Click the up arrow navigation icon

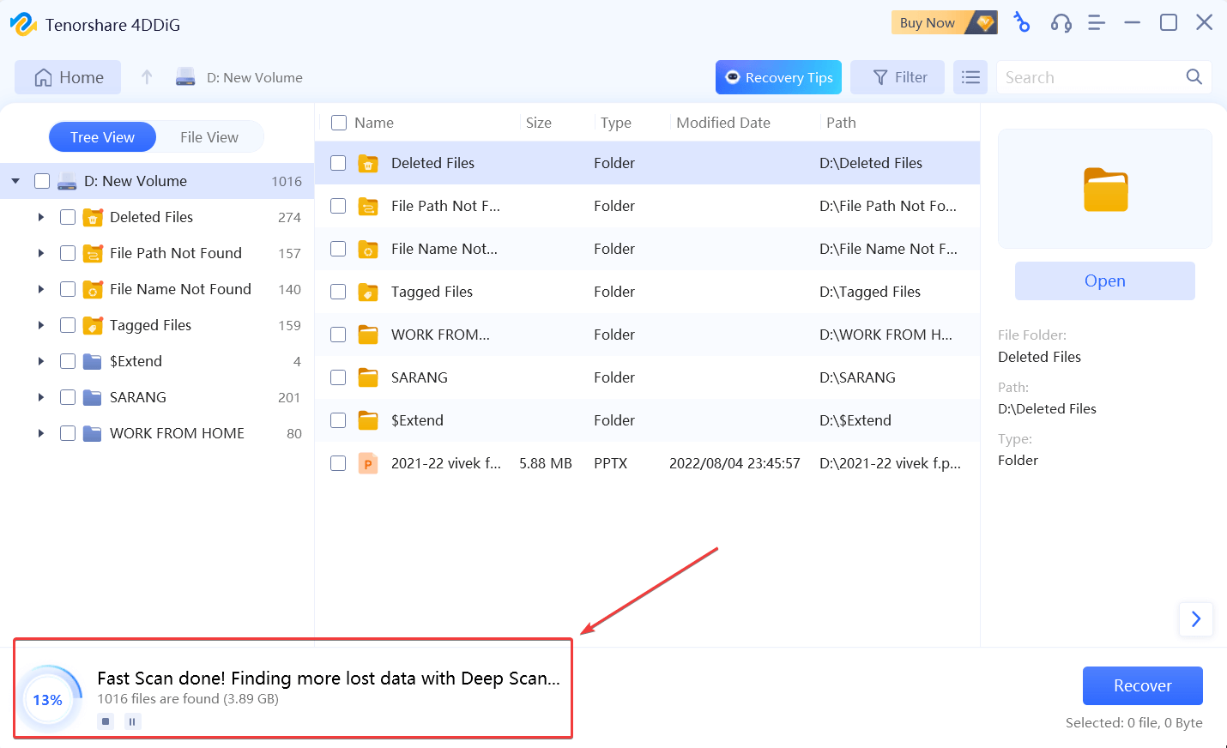pyautogui.click(x=147, y=77)
